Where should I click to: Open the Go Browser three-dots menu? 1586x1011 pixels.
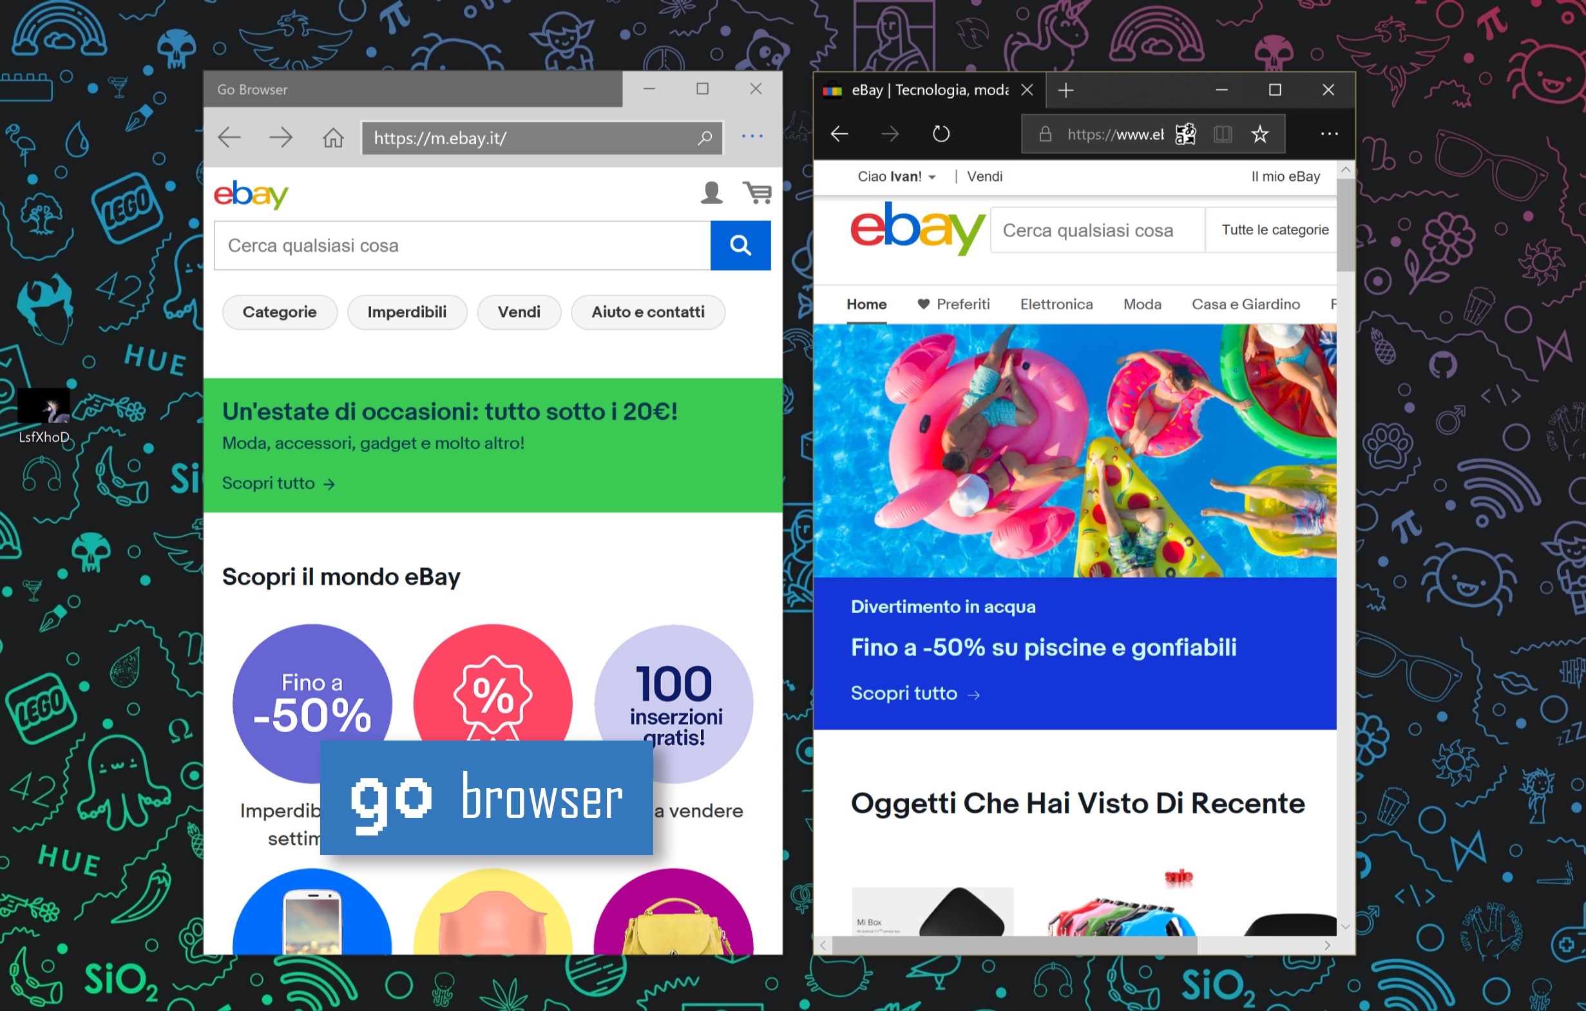click(752, 137)
